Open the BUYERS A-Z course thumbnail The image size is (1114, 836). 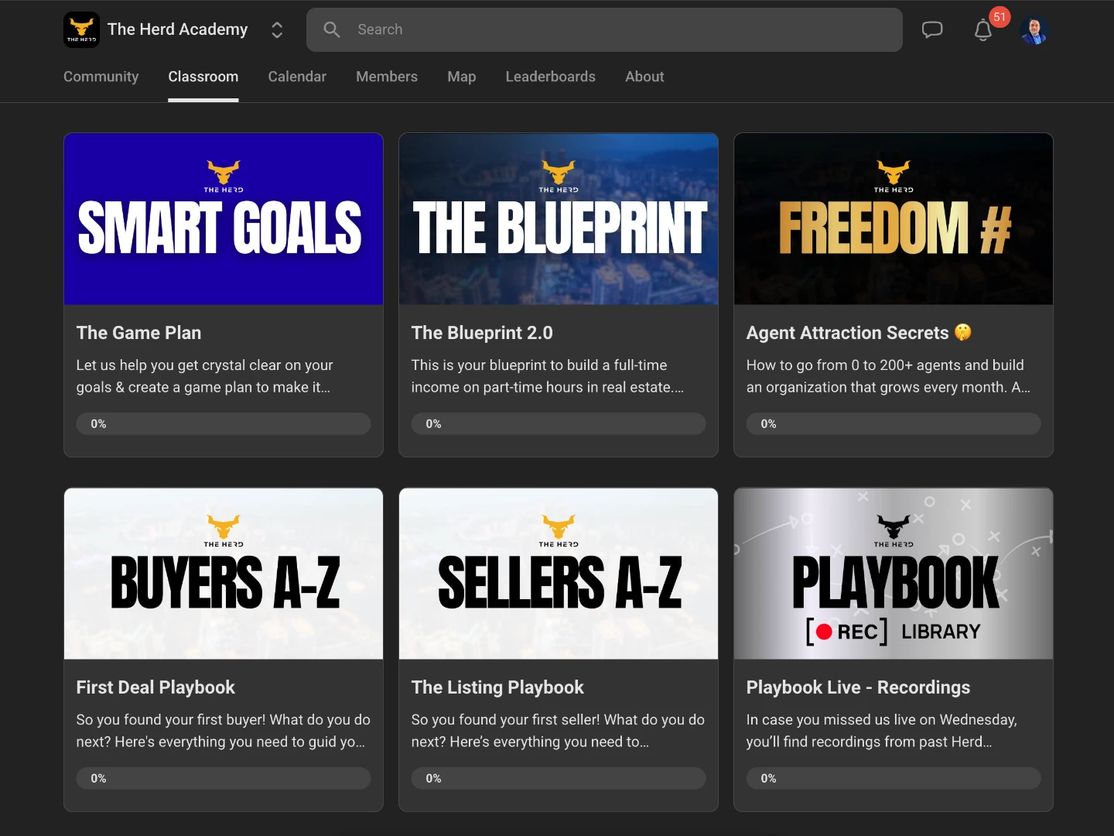click(x=224, y=574)
